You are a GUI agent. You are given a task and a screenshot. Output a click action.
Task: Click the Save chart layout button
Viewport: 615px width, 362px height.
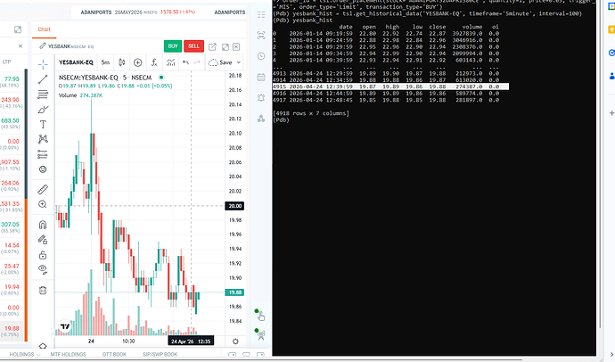click(x=221, y=62)
